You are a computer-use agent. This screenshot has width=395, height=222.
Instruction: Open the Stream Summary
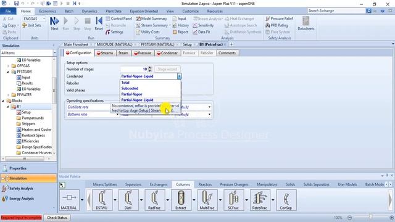(x=152, y=25)
